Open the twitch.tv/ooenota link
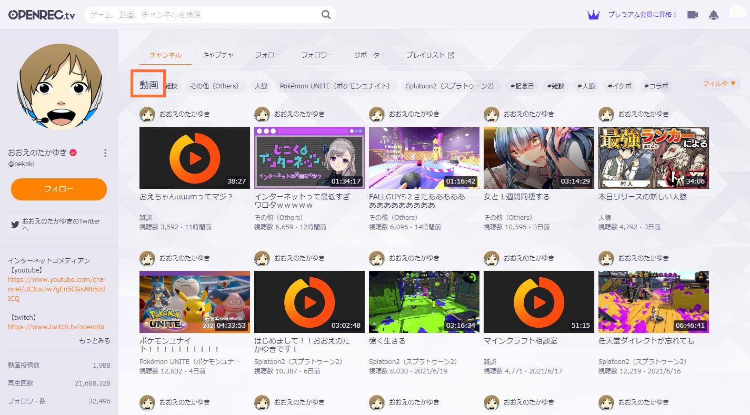750x415 pixels. (56, 327)
